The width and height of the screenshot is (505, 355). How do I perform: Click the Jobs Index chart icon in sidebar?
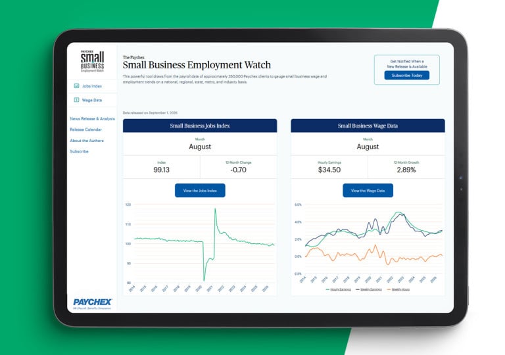pos(76,86)
